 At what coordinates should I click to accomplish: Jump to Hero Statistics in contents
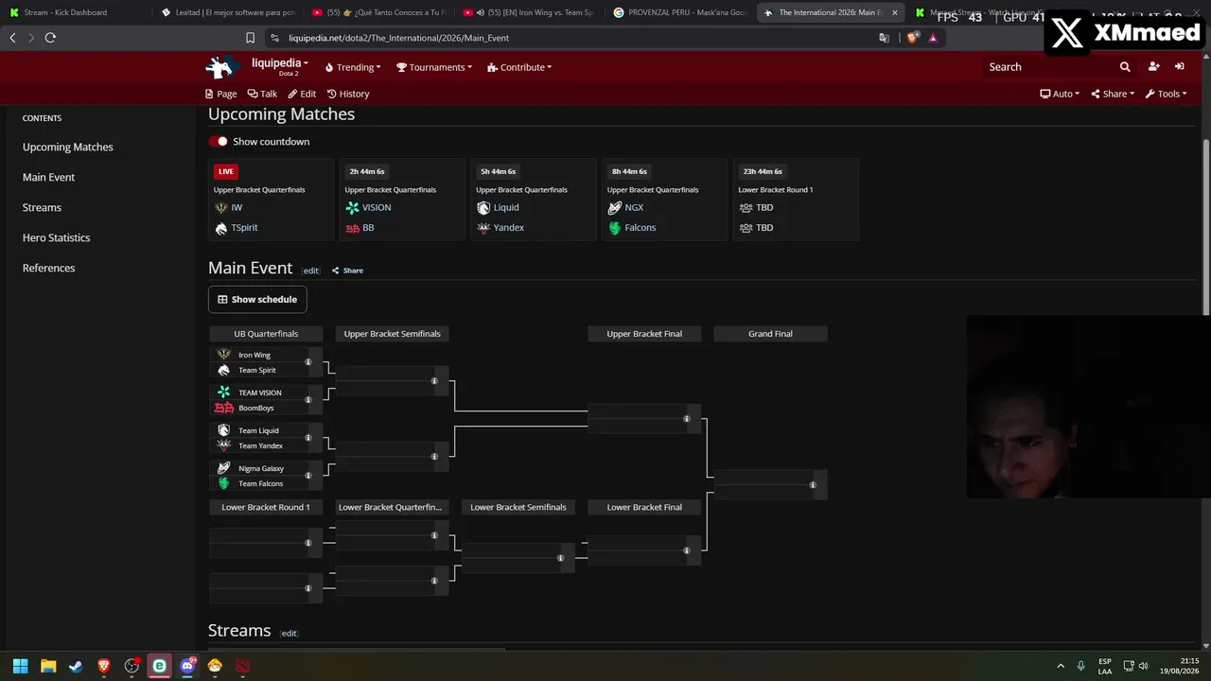point(57,237)
